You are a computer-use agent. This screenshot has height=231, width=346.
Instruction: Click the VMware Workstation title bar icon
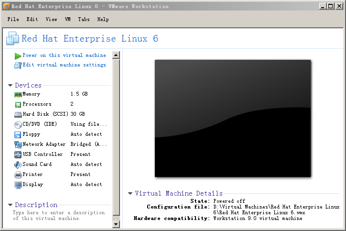click(x=7, y=6)
